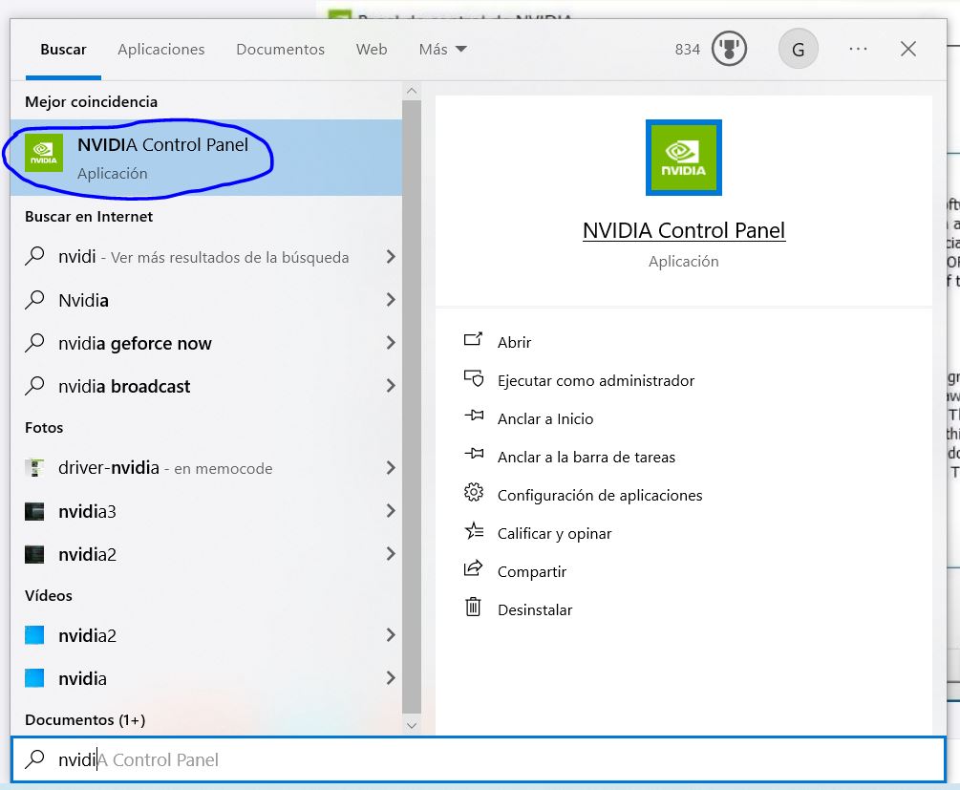Open the NVIDIA Control Panel best match result

pos(206,158)
